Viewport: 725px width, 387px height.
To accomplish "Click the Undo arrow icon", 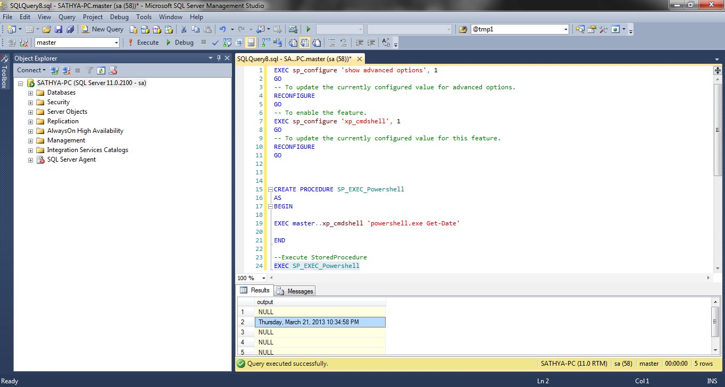I will [x=223, y=29].
